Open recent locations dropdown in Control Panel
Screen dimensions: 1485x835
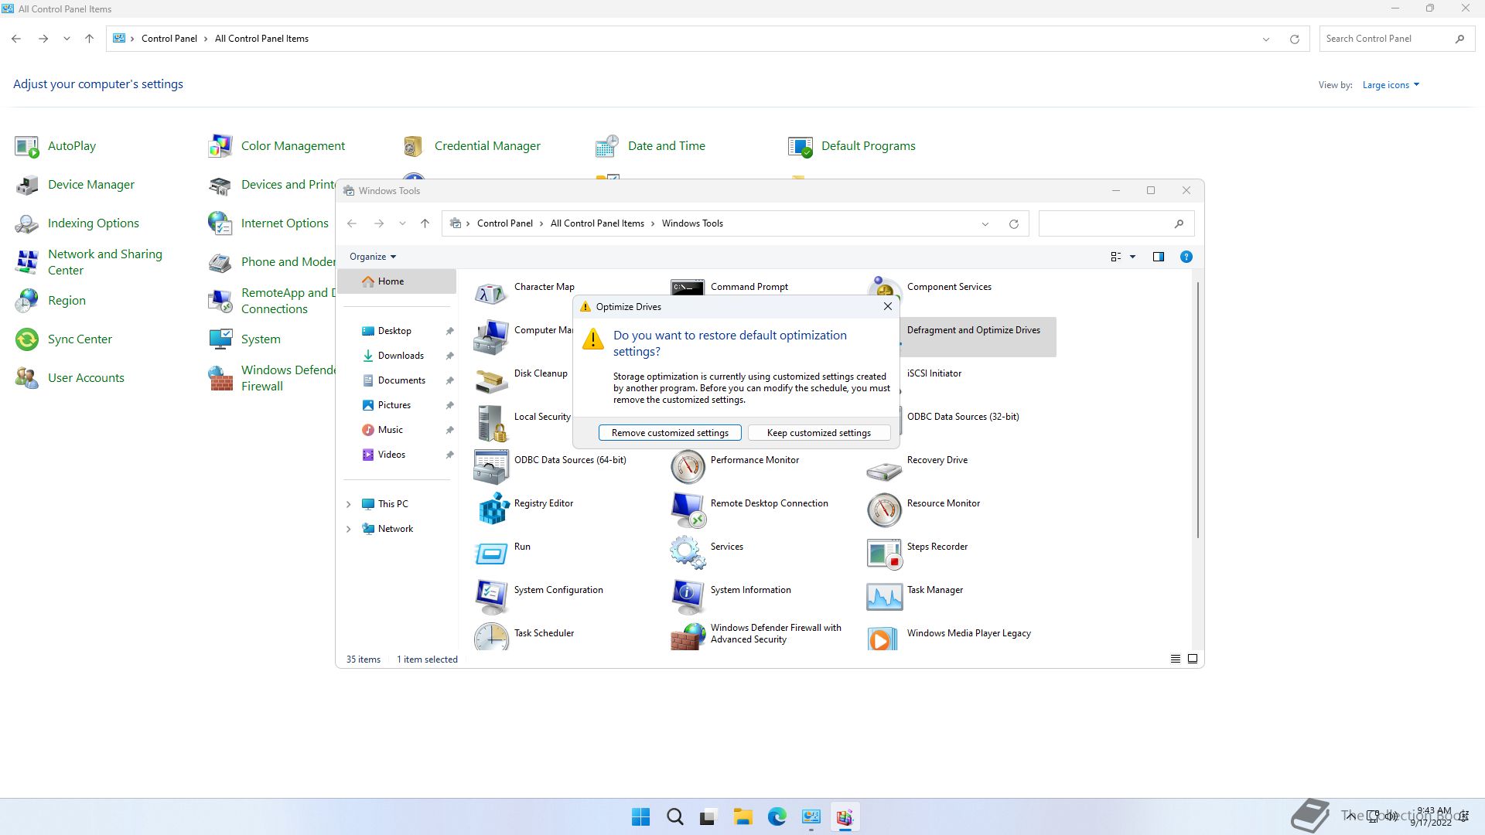[x=67, y=39]
